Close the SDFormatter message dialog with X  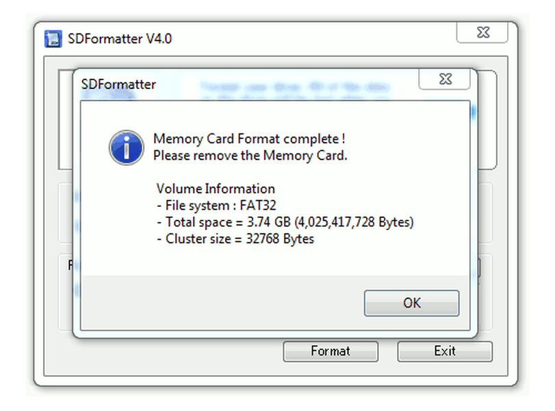coord(444,79)
